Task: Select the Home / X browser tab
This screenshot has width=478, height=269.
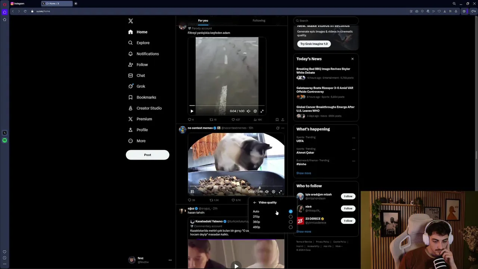Action: [x=56, y=3]
